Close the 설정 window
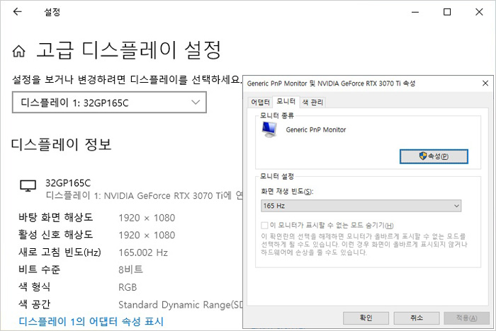 point(479,12)
